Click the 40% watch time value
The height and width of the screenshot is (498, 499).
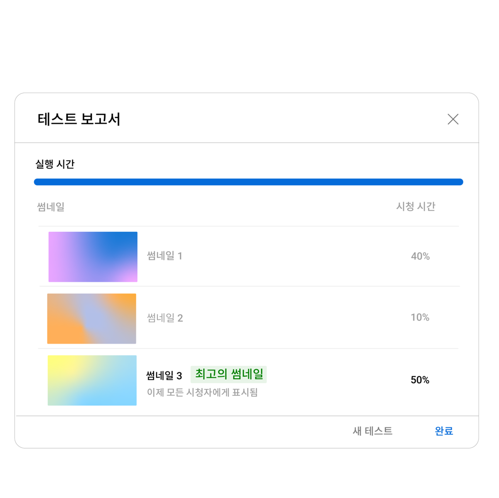pos(420,257)
